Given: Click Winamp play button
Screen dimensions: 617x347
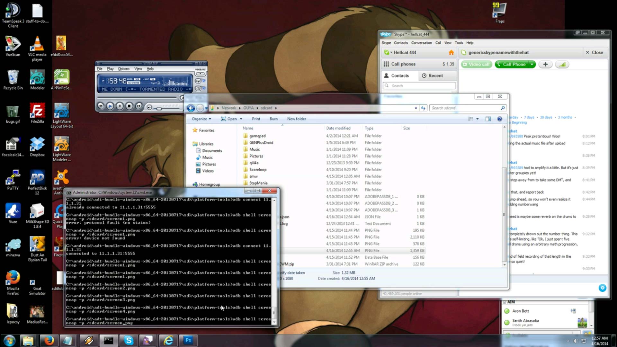Looking at the screenshot, I should point(110,106).
